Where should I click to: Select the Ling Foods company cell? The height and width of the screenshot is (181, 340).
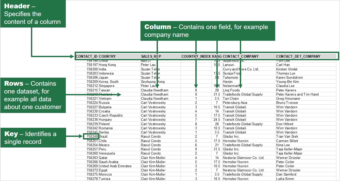(x=231, y=90)
